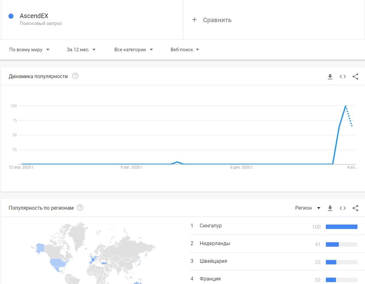This screenshot has width=365, height=284.
Task: Select Сингапур in the region list
Action: point(211,226)
